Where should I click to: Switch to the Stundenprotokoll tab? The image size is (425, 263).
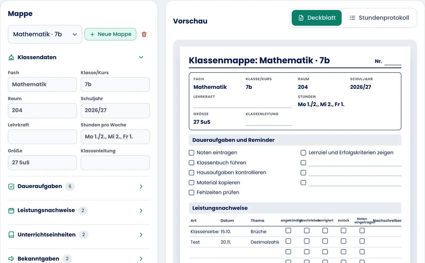coord(379,18)
